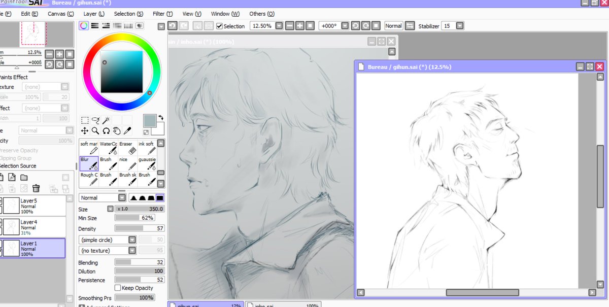Select the Lasso tool

click(x=95, y=120)
